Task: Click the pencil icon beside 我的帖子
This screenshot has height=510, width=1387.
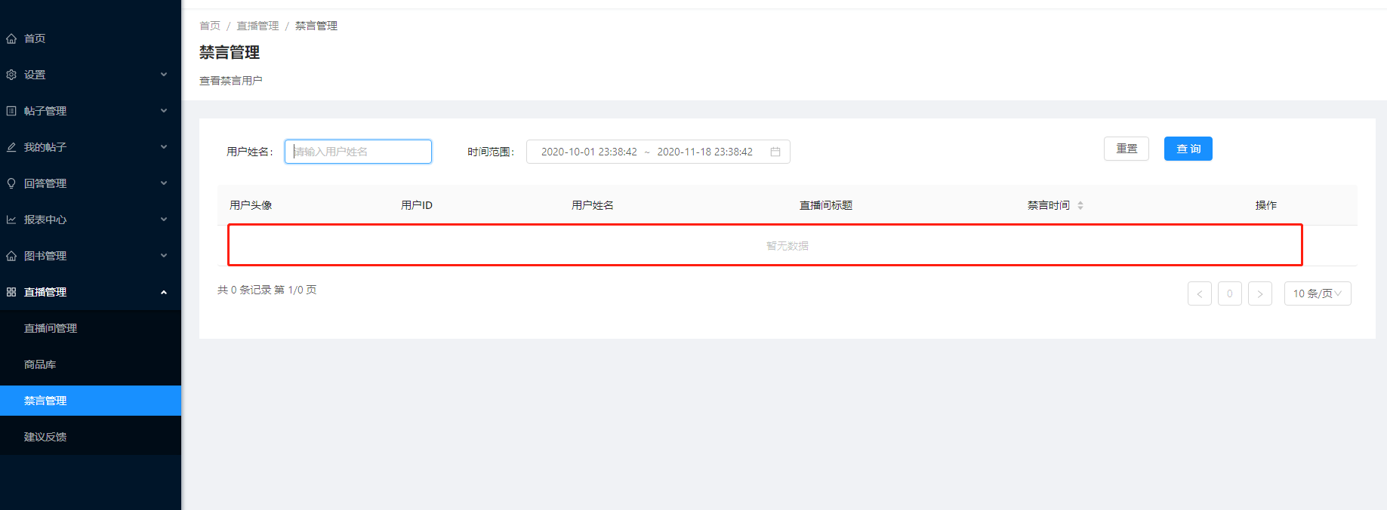Action: click(11, 147)
